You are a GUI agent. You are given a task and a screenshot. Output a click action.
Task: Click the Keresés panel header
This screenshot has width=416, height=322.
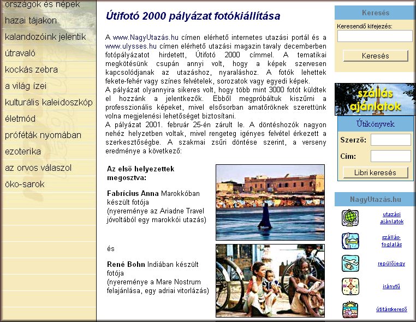click(x=376, y=13)
